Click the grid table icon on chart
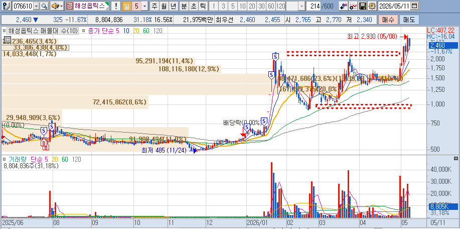460x229 pixels. tap(8, 40)
